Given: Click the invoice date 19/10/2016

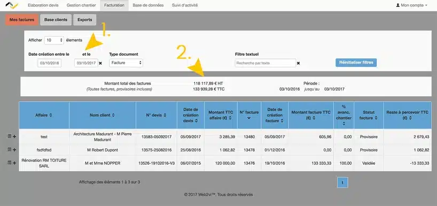Looking at the screenshot, I should [275, 163].
